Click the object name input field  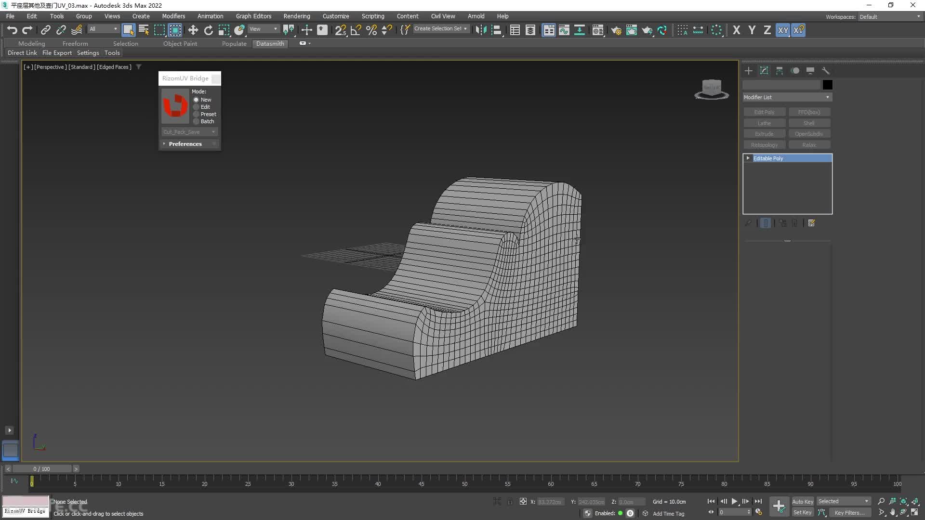pyautogui.click(x=781, y=85)
